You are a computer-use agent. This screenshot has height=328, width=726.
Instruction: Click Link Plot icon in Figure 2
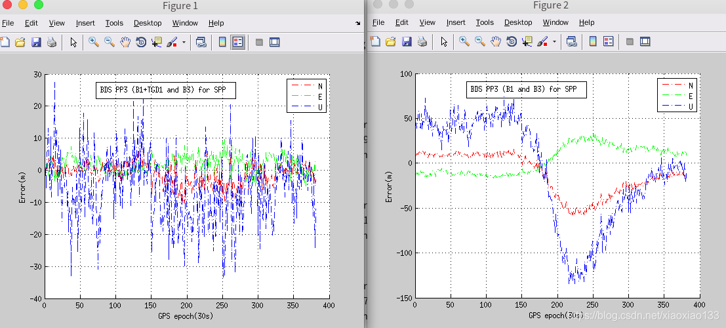pos(571,42)
